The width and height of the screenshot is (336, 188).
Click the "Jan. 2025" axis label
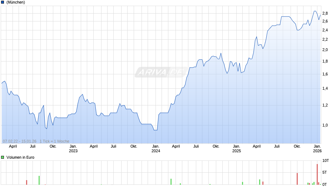tap(237, 149)
